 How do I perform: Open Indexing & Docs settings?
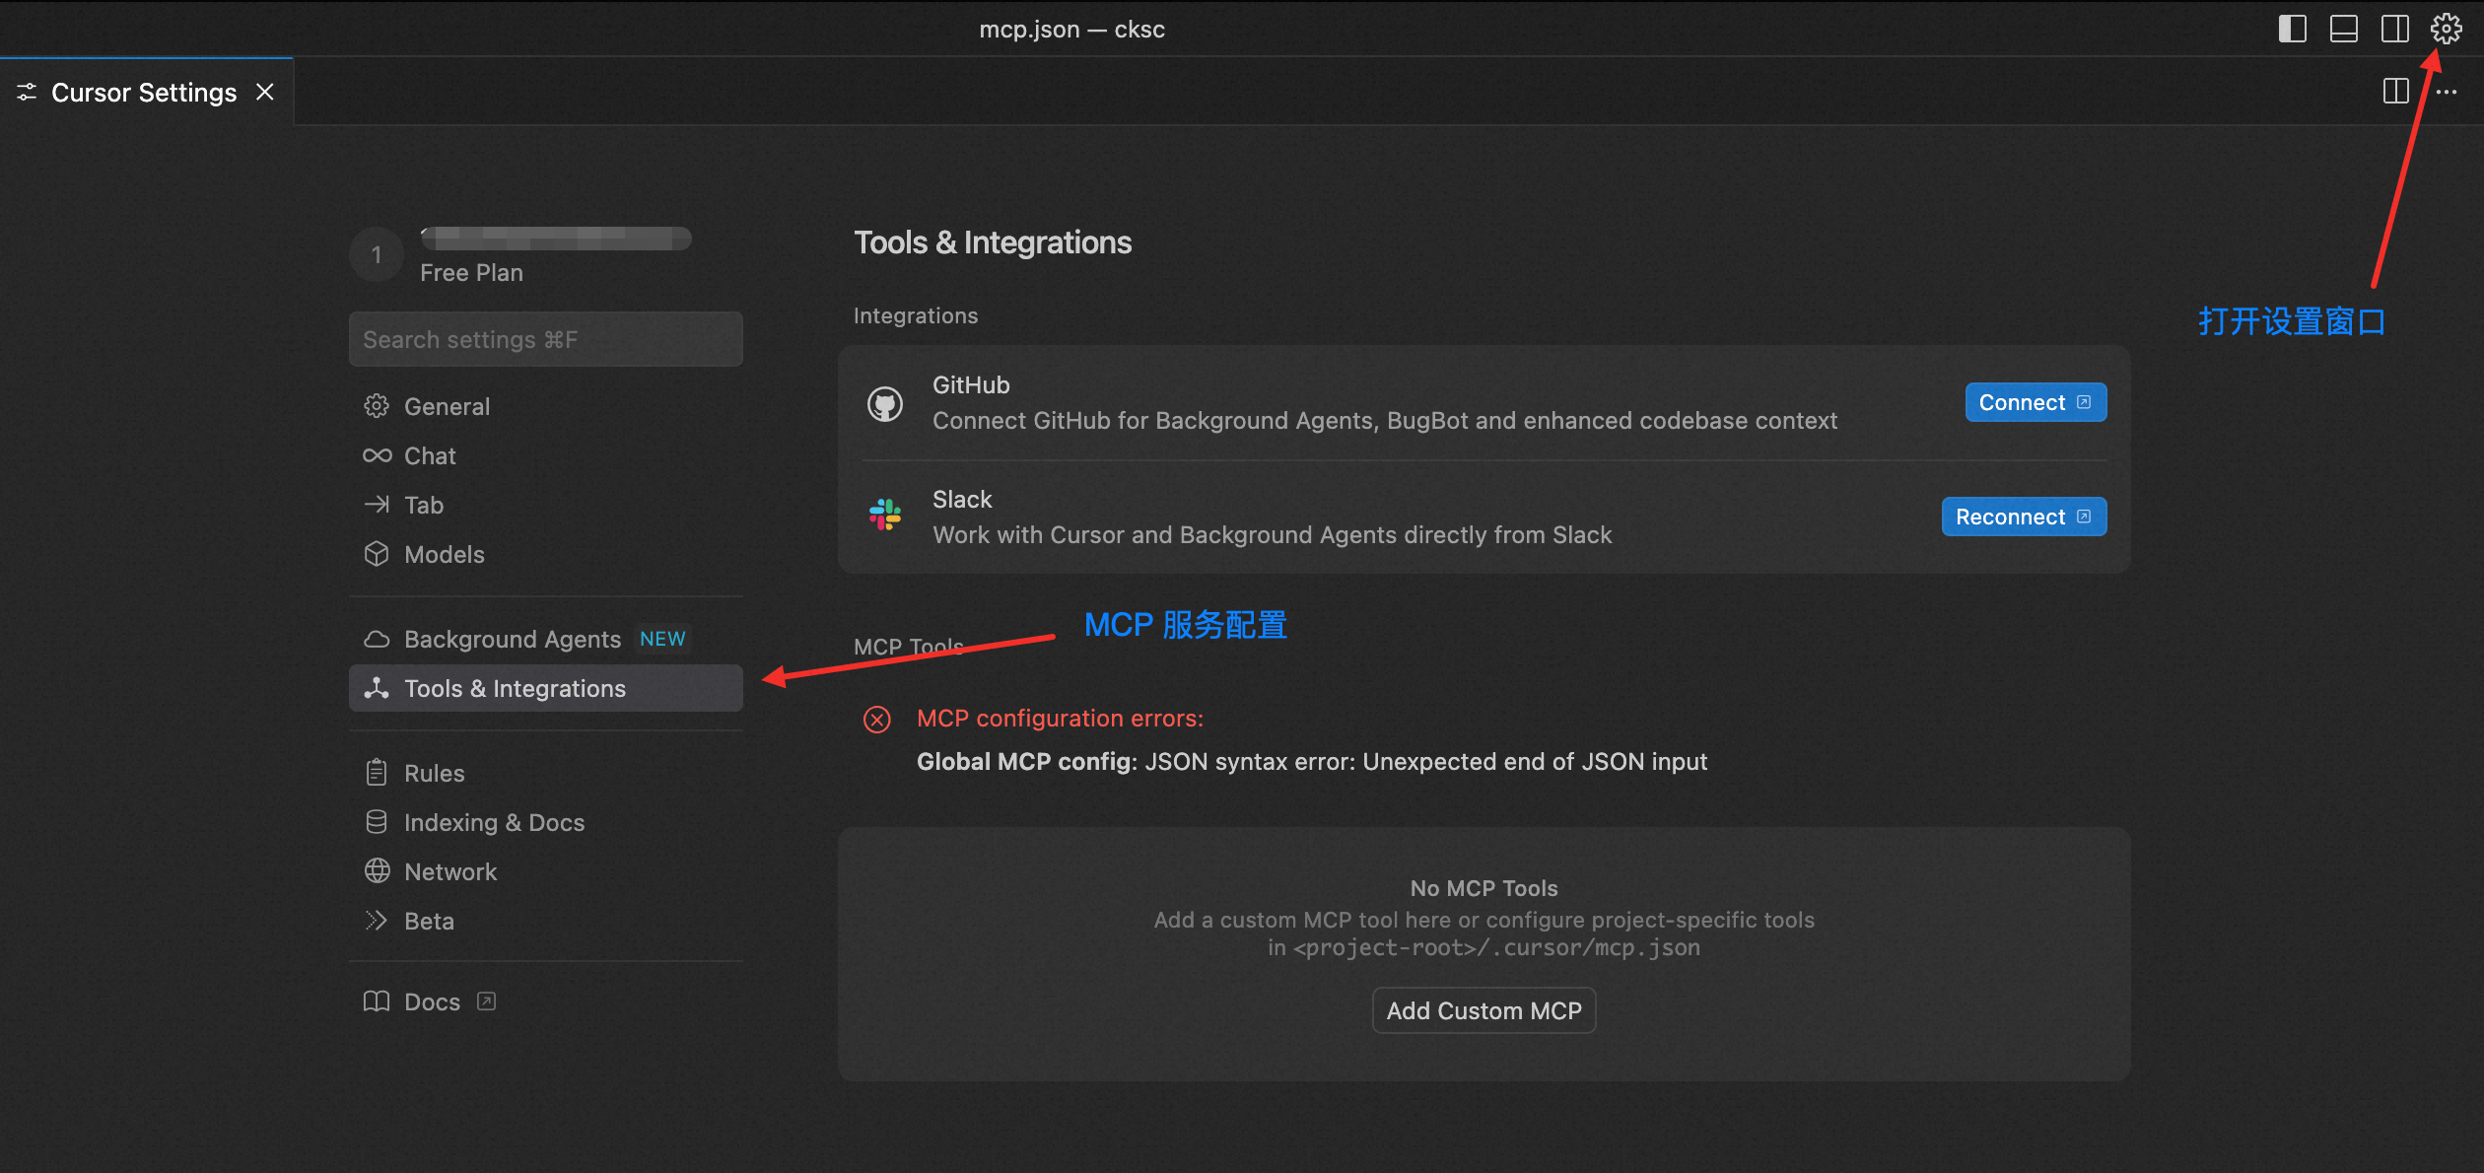[x=494, y=822]
